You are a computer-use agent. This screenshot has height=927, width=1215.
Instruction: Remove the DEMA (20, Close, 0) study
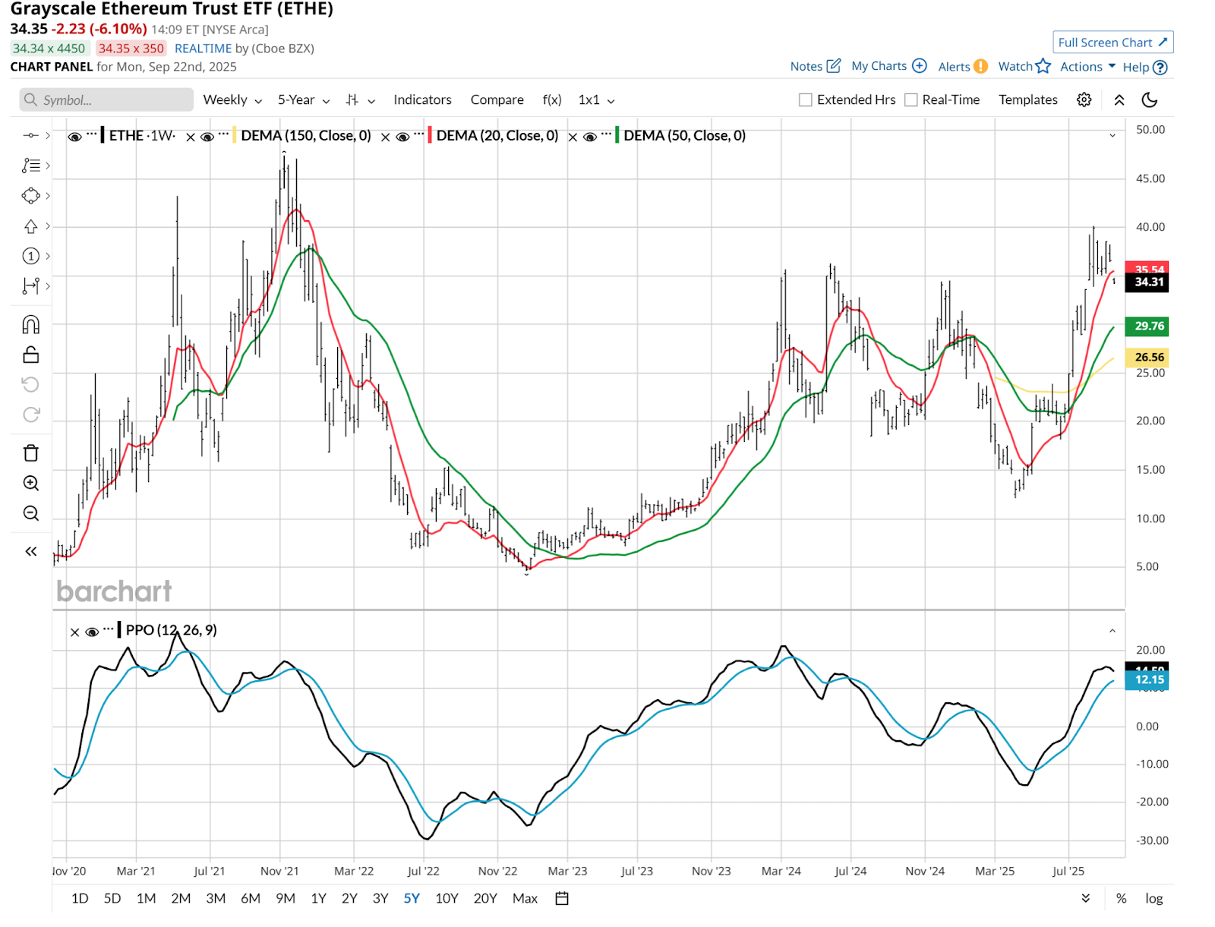(386, 137)
